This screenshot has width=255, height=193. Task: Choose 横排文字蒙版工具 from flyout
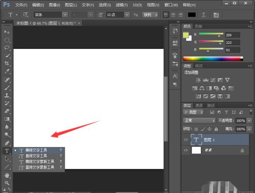pos(38,161)
